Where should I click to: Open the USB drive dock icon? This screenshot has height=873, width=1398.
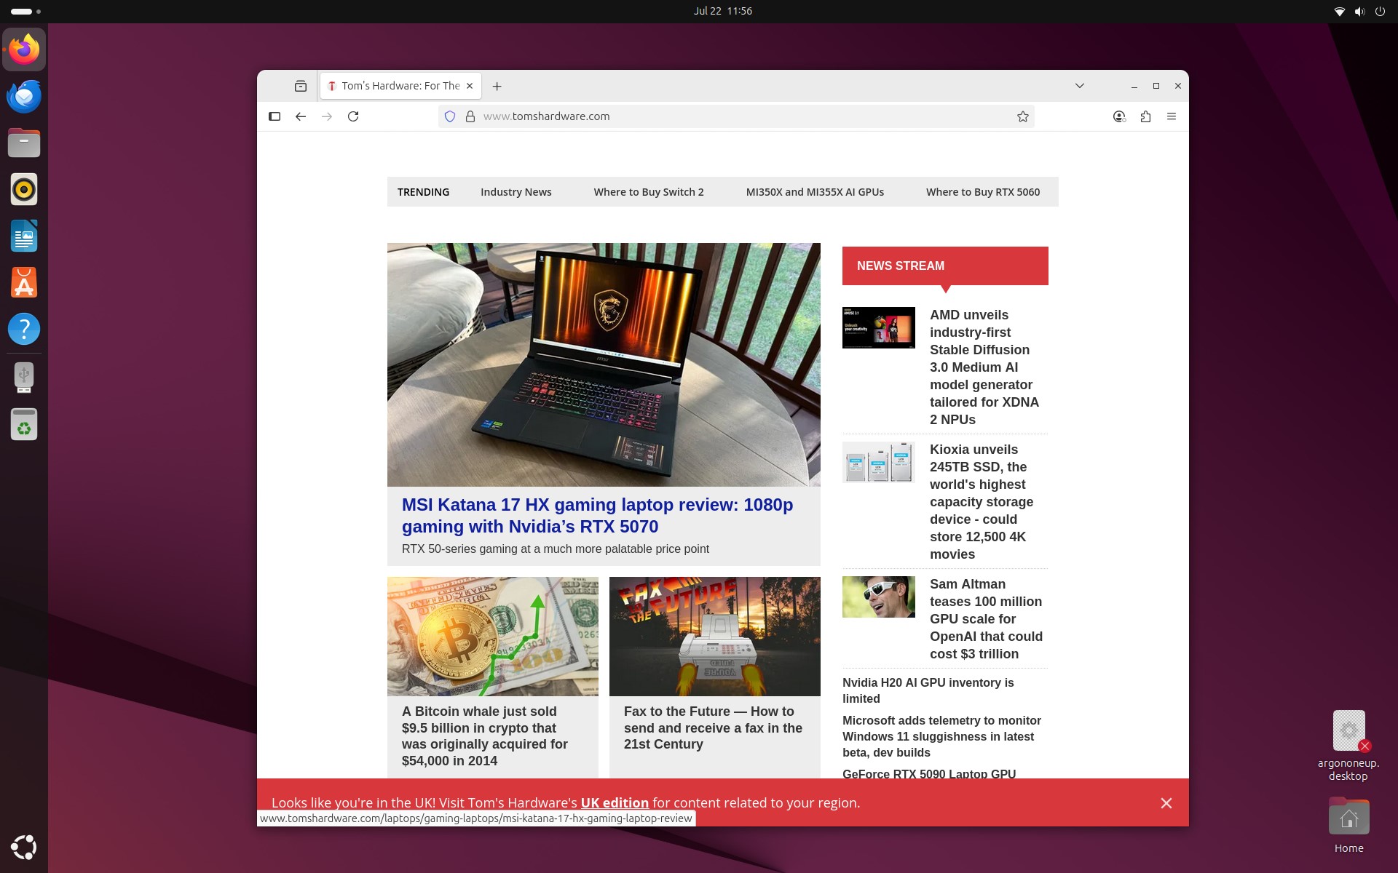(x=24, y=378)
